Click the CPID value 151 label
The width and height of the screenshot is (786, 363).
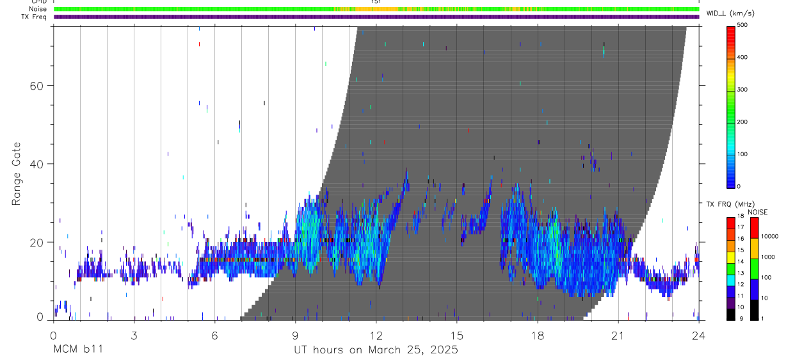(376, 2)
